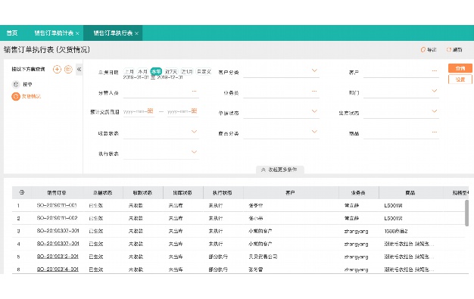Open the sales order link in row 6
This screenshot has width=474, height=299.
point(58,269)
